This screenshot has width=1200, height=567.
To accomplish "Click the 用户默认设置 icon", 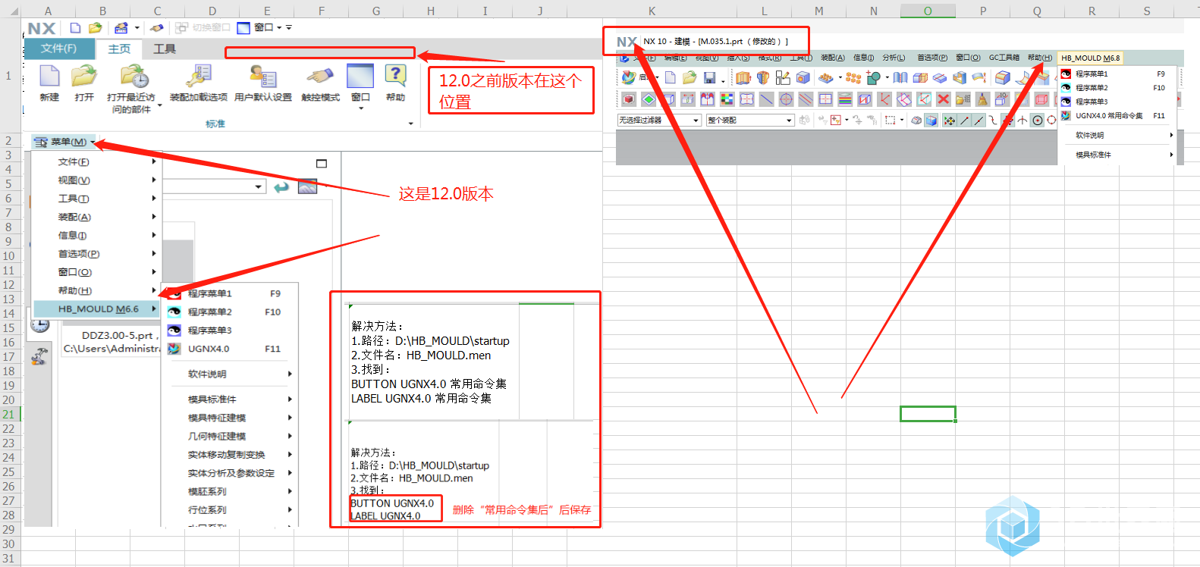I will tap(263, 77).
